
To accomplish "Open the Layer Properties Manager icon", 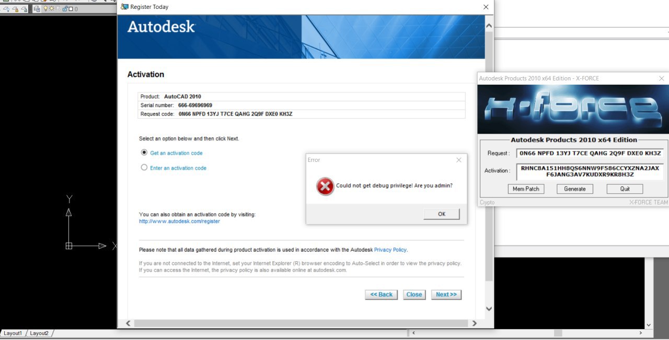I will pyautogui.click(x=37, y=9).
